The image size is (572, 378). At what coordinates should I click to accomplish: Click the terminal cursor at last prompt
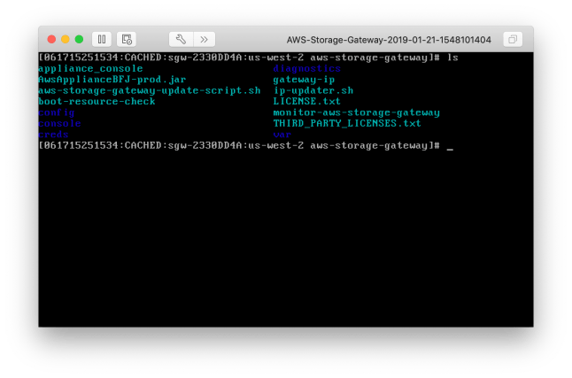(x=450, y=149)
